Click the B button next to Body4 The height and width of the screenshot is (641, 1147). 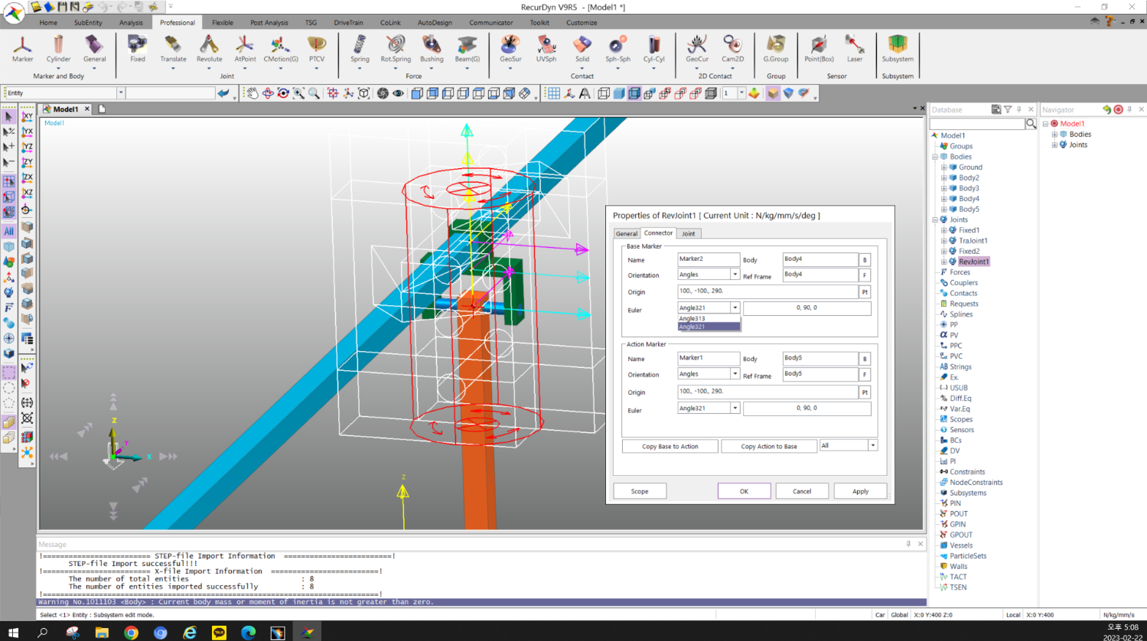click(865, 260)
